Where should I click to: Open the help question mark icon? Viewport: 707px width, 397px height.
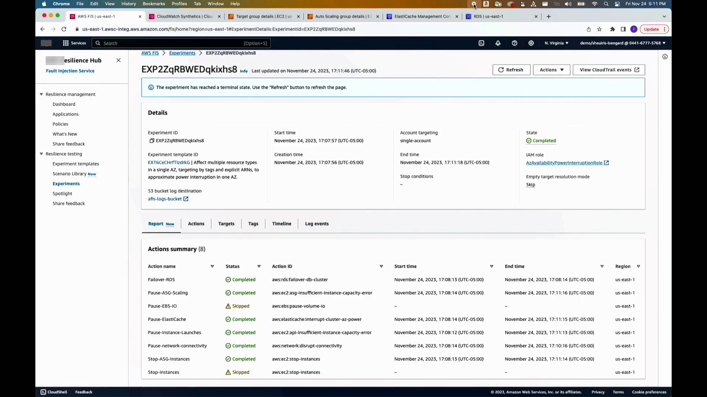click(x=514, y=43)
